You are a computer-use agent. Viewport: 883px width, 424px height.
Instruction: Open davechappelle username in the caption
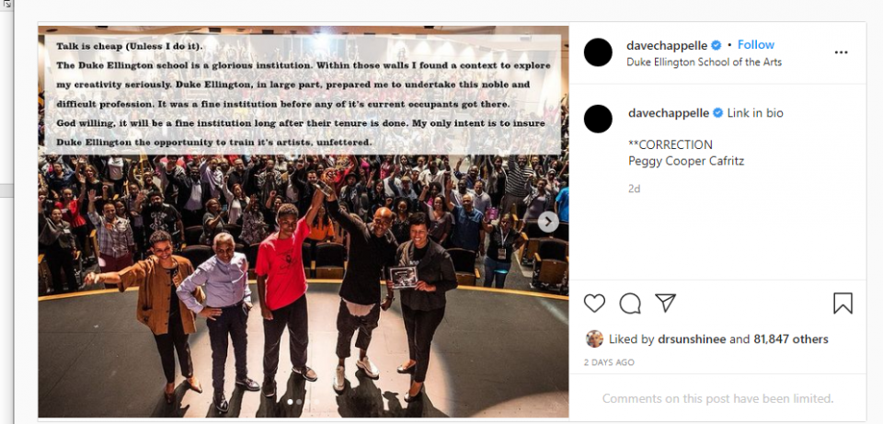669,112
